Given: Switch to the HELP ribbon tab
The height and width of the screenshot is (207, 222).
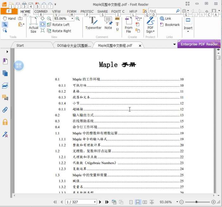Looking at the screenshot, I should click(x=133, y=11).
